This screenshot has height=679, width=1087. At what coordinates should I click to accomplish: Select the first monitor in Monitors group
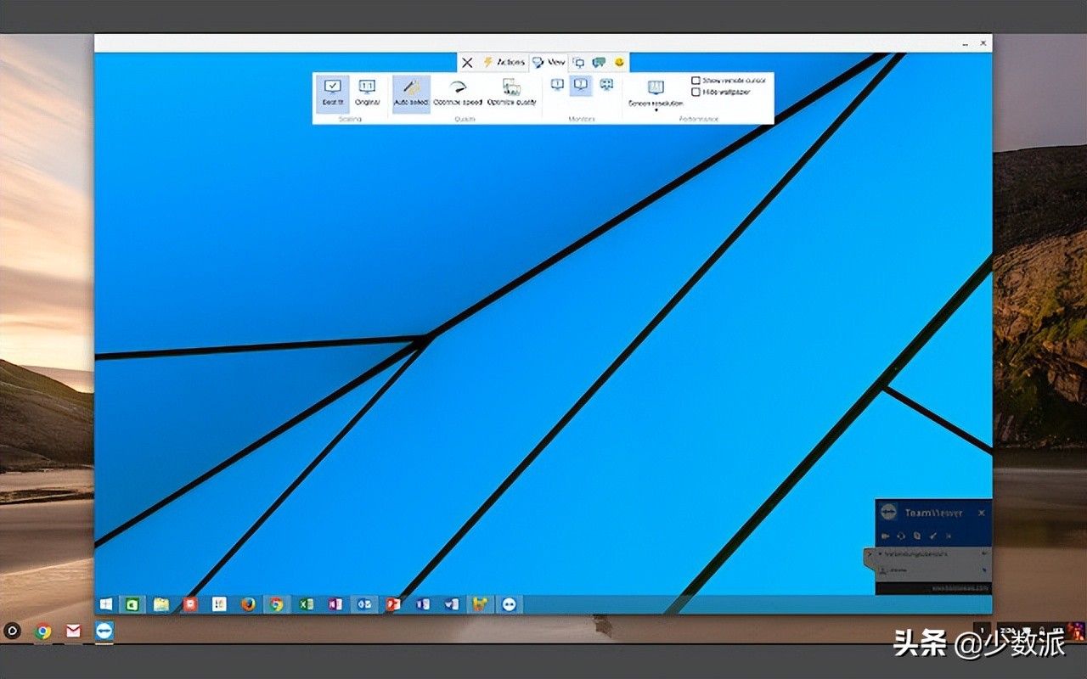(557, 84)
